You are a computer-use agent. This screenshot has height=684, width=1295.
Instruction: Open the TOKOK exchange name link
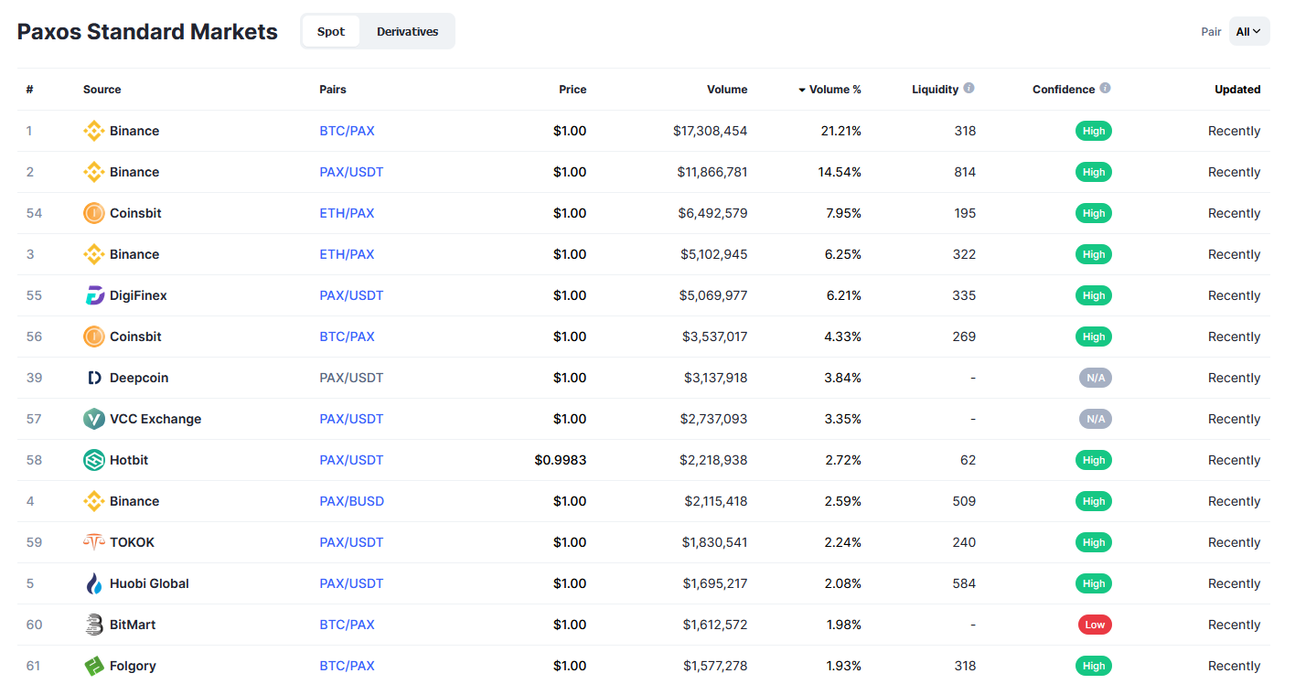tap(132, 542)
